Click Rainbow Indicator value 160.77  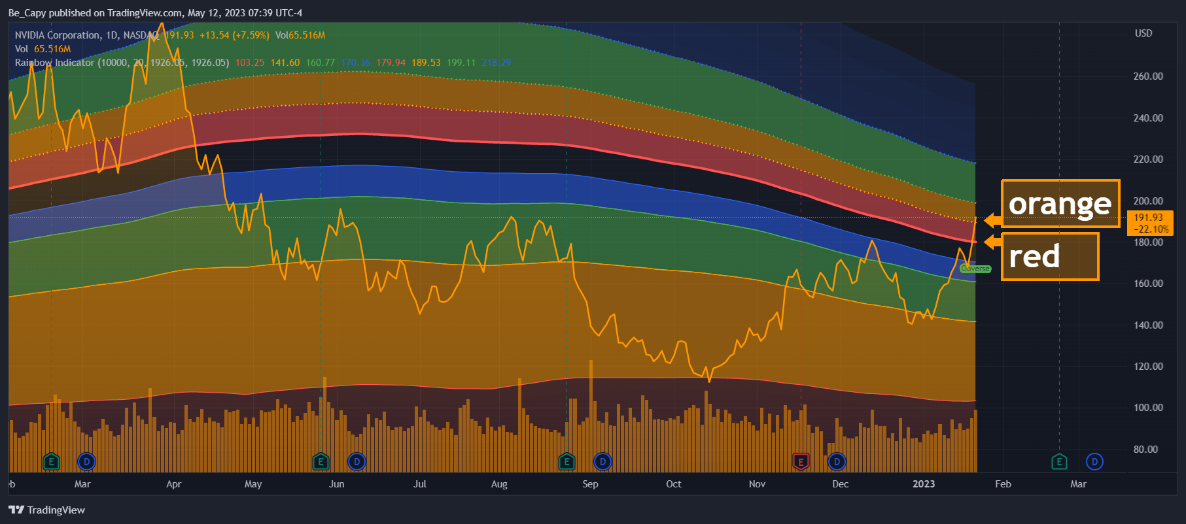point(321,63)
